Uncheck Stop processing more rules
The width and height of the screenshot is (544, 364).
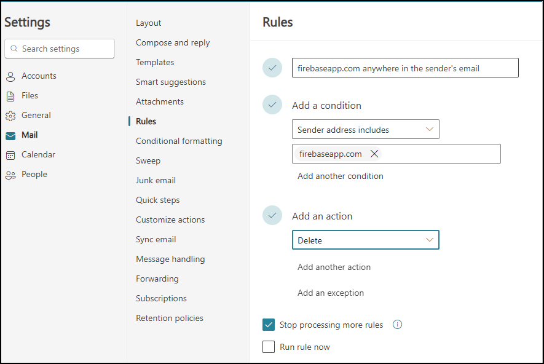269,325
